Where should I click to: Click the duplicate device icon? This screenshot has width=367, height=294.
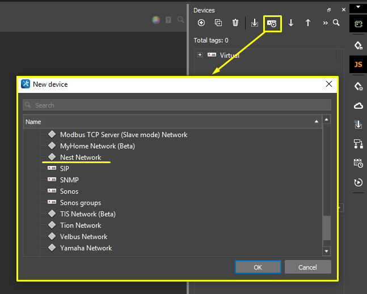pos(218,23)
